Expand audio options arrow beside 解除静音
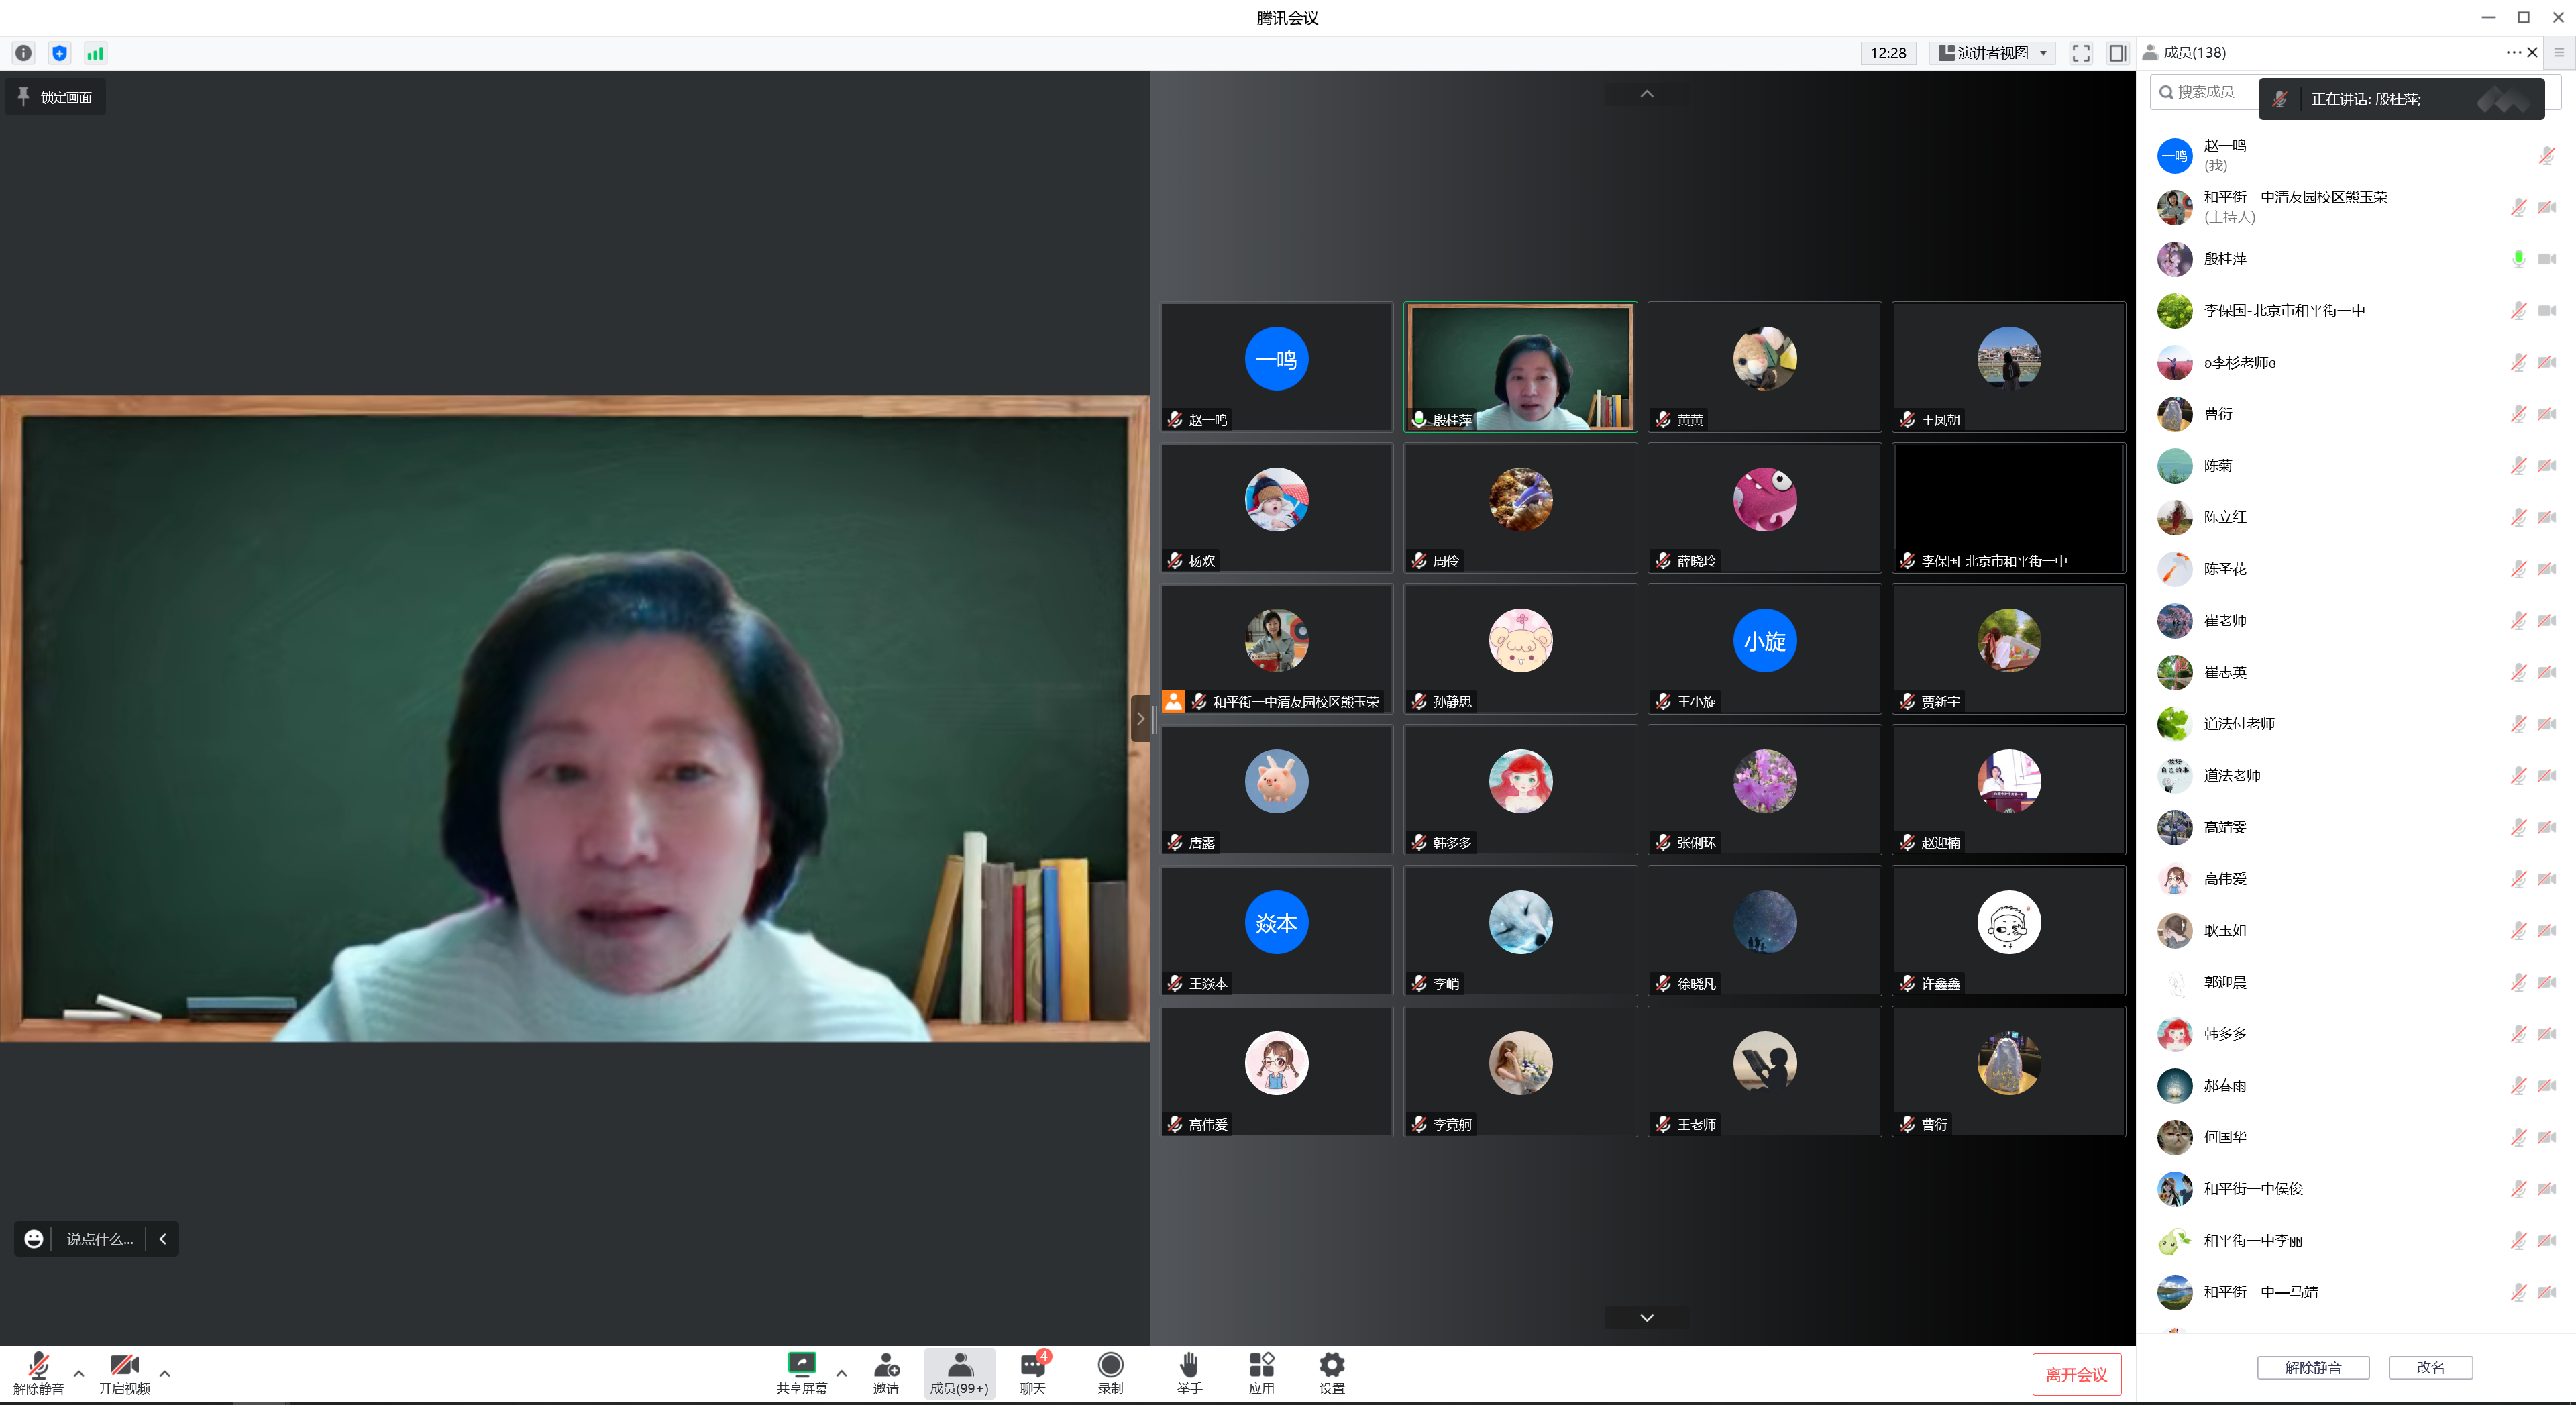Screen dimensions: 2576x1405 [x=79, y=1373]
